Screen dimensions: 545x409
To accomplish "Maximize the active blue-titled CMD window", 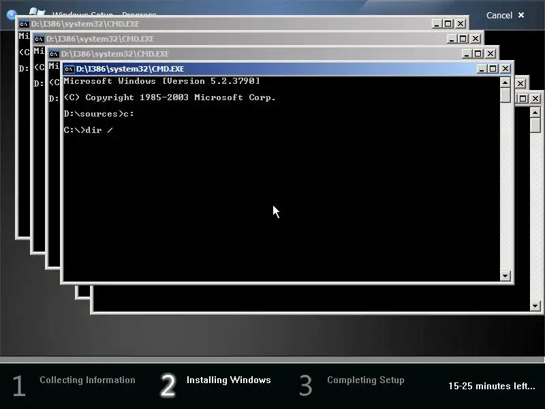I will pos(493,69).
